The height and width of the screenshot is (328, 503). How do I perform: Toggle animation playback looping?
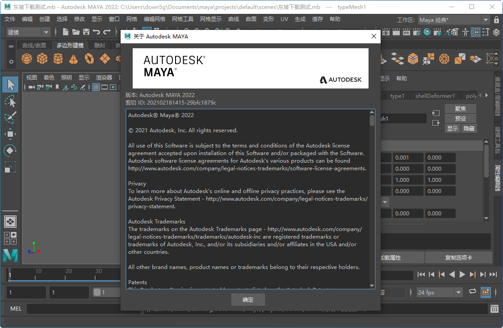[472, 292]
